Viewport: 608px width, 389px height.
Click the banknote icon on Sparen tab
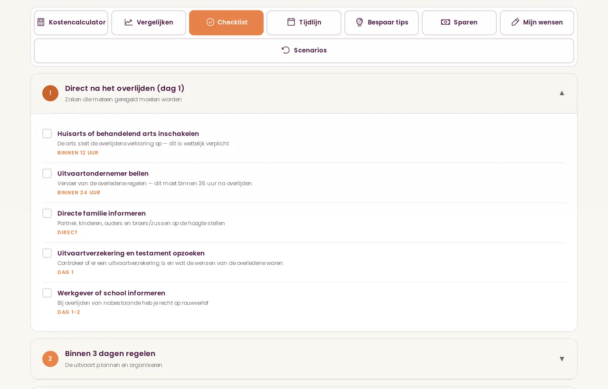coord(446,22)
